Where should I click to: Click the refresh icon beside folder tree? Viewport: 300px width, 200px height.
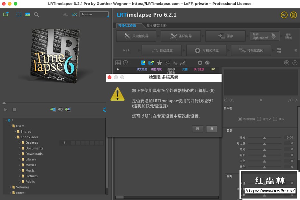click(105, 110)
